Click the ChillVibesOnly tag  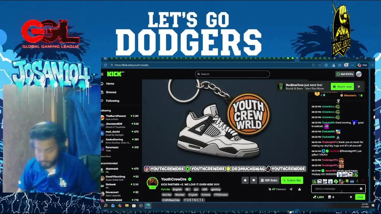pos(171,200)
